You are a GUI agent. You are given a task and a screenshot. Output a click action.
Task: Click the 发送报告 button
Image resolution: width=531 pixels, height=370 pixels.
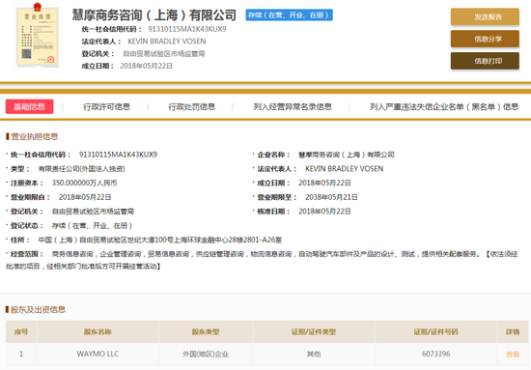(485, 16)
